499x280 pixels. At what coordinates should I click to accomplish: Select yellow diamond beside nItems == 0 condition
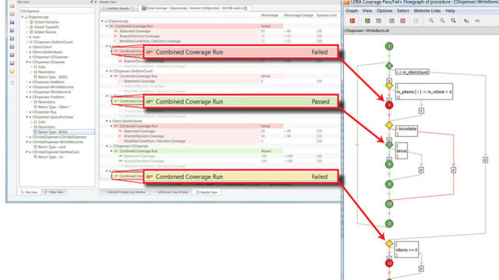point(389,243)
